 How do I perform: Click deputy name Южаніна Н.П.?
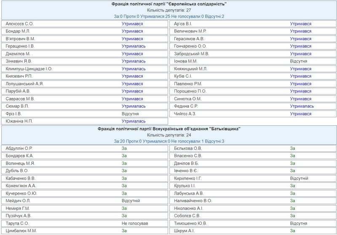[19, 121]
